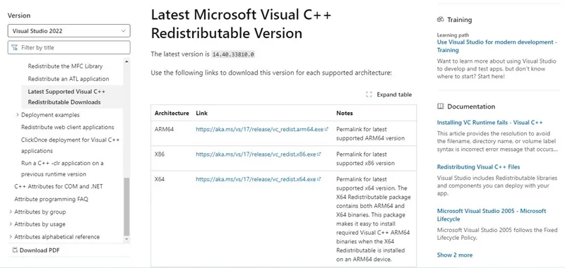Screen dimensions: 565x268
Task: Click the Training section icon
Action: tap(440, 20)
